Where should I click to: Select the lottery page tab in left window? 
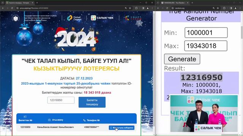tap(19, 3)
